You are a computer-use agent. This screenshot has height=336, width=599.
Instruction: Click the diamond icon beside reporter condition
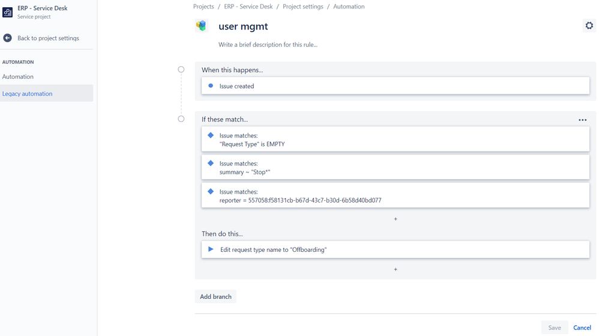tap(211, 191)
